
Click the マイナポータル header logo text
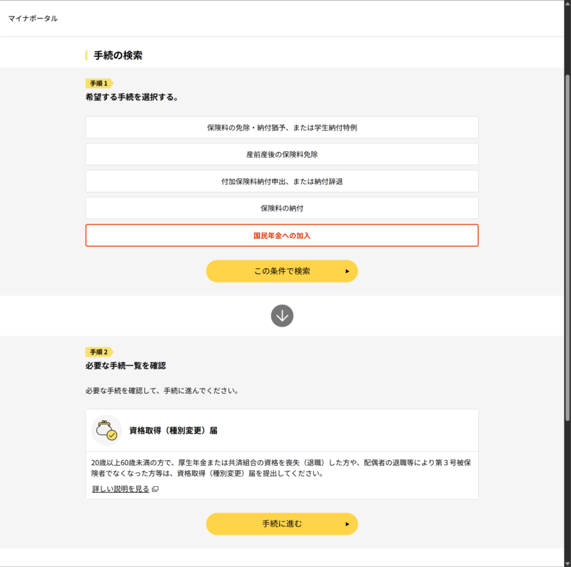coord(33,19)
